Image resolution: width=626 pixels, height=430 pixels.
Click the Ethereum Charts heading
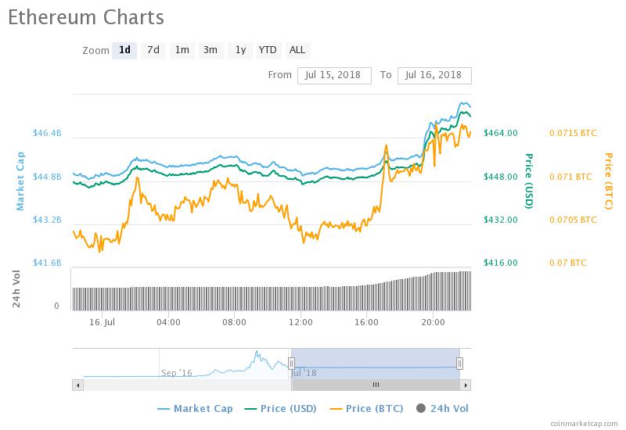click(86, 17)
